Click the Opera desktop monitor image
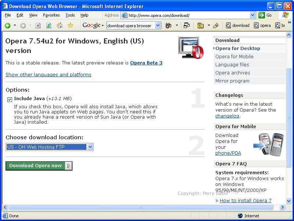Screen dimensions: 294x221 191,48
